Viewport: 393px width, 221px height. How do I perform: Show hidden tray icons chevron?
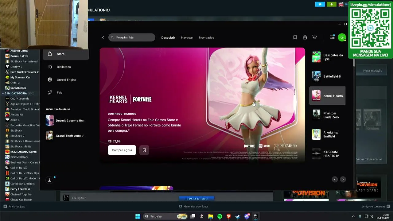[x=353, y=216]
